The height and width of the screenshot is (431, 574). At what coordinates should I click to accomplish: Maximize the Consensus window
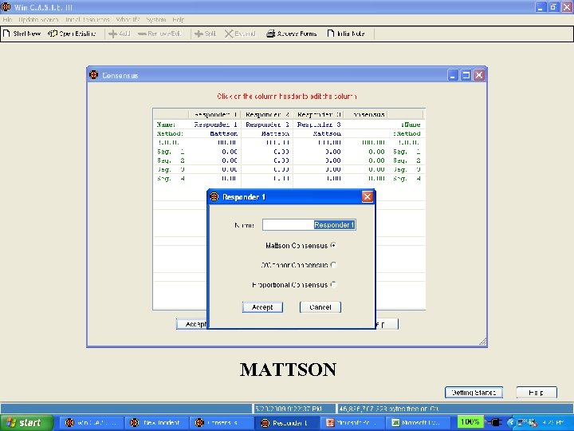(466, 75)
